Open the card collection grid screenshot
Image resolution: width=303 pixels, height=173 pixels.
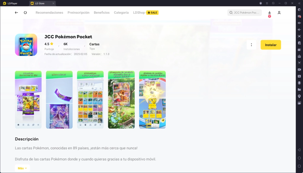90,100
